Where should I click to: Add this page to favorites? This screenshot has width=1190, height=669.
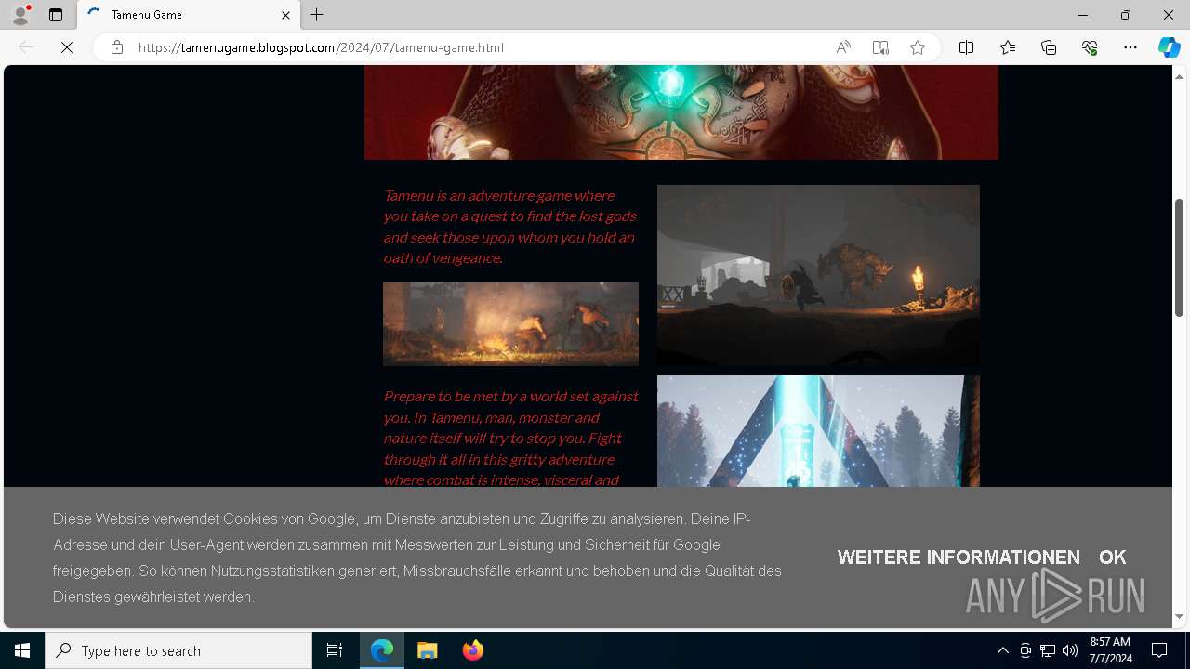click(x=918, y=47)
